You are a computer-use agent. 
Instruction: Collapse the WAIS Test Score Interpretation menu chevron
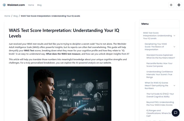pos(174,36)
